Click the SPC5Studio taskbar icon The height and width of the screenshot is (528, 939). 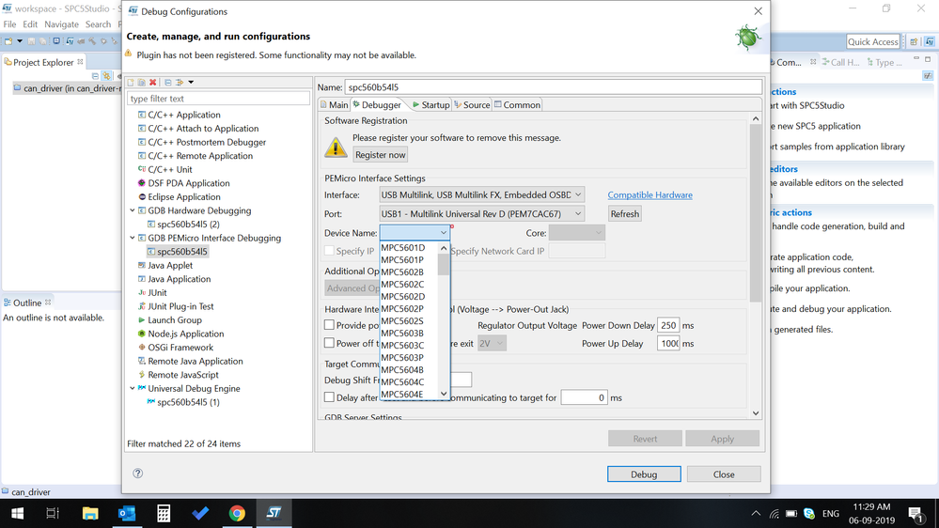[x=274, y=513]
